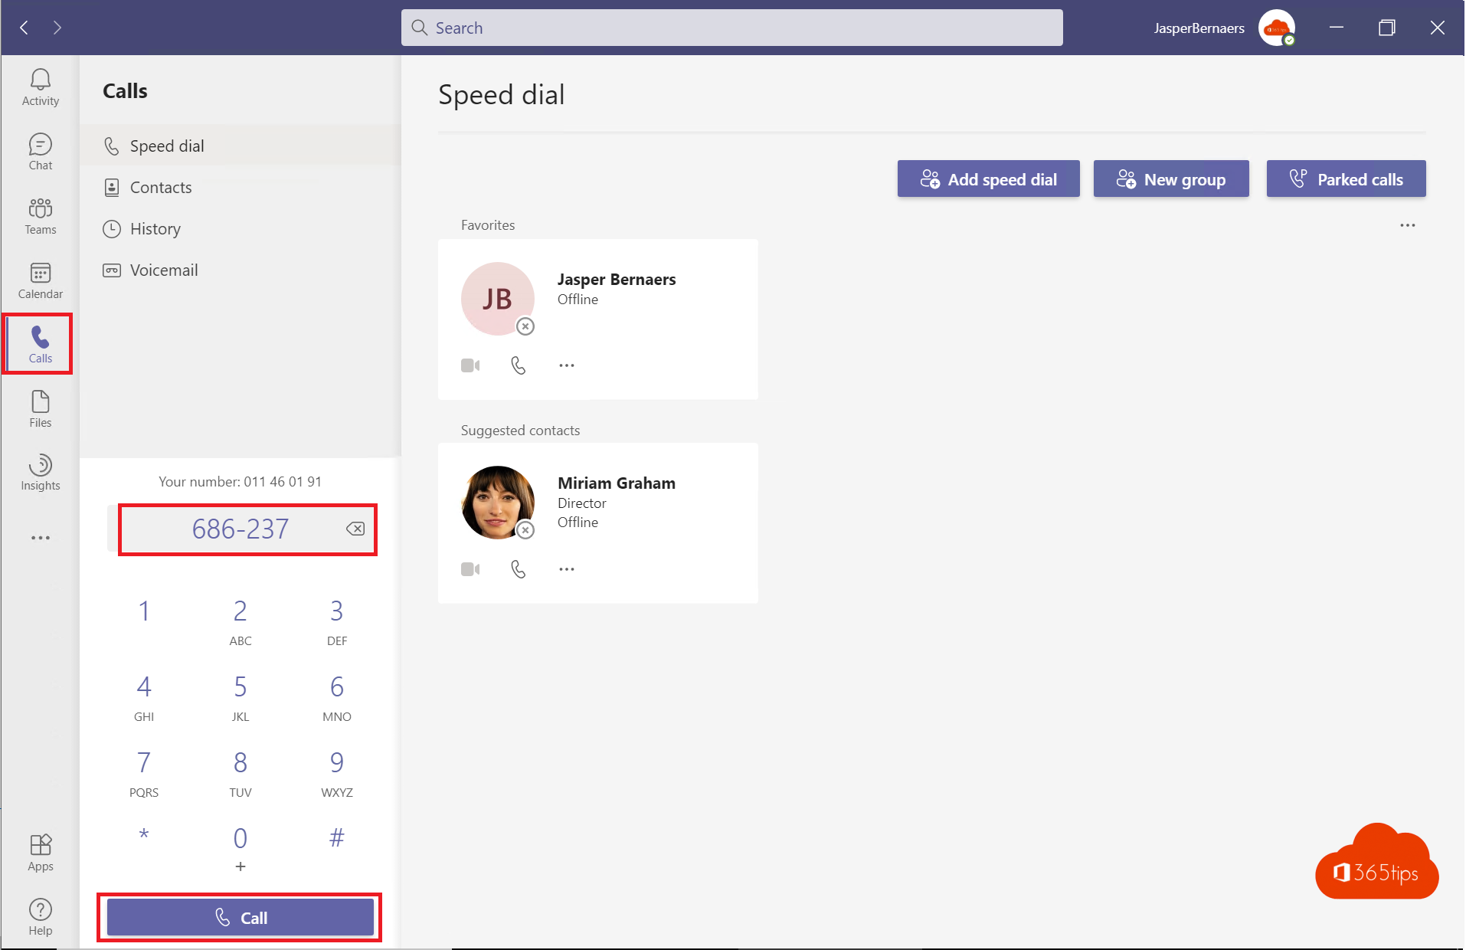Start audio call with Miriam Graham
Viewport: 1466px width, 950px height.
[519, 569]
